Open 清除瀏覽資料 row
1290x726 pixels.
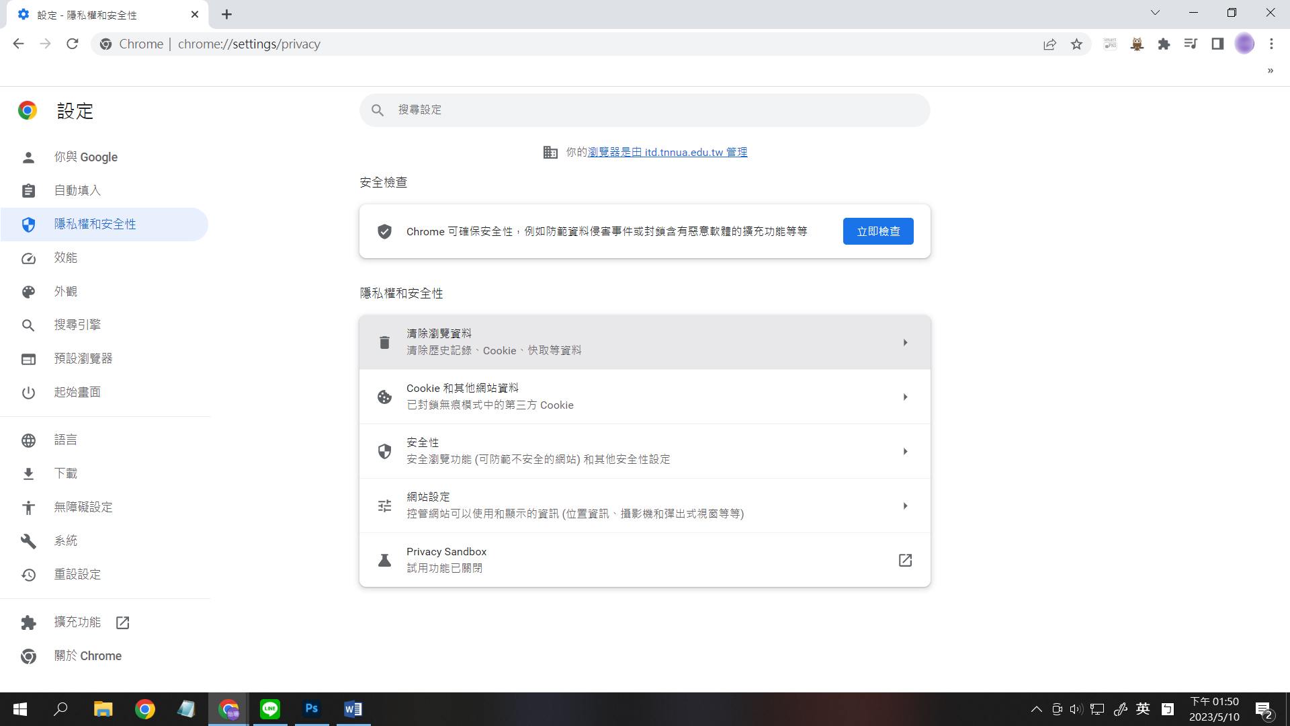tap(645, 342)
